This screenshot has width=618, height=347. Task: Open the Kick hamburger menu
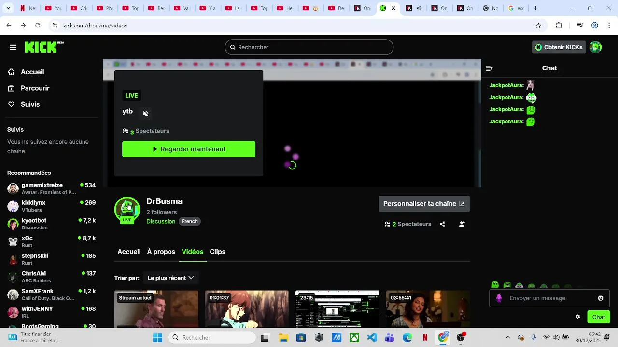13,47
